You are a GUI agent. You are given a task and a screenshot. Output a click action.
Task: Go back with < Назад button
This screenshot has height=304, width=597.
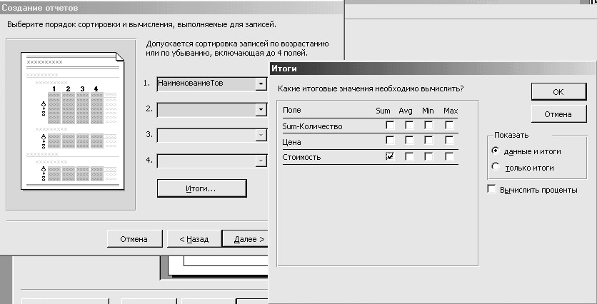click(194, 239)
